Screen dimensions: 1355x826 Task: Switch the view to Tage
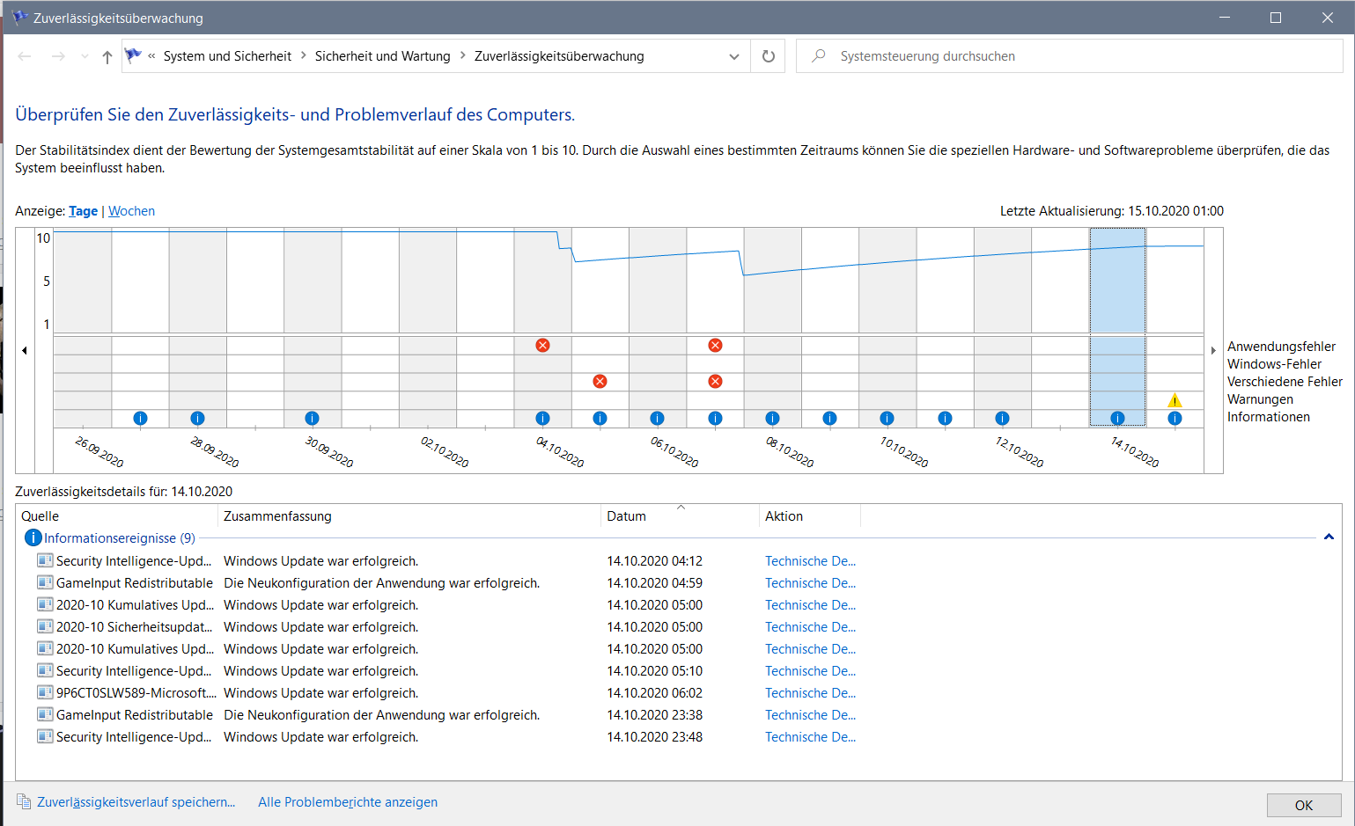coord(83,211)
